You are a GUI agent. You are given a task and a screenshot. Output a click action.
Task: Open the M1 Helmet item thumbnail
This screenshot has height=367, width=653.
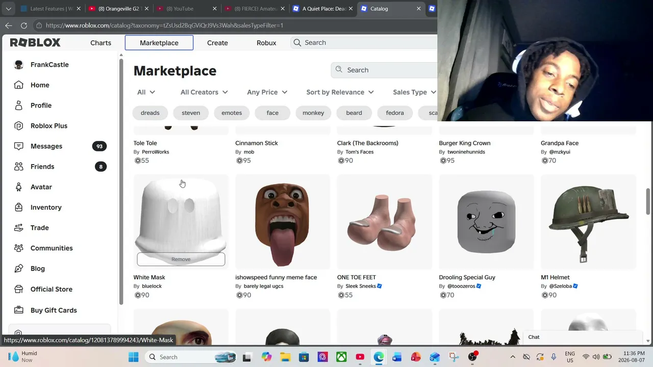(x=588, y=222)
